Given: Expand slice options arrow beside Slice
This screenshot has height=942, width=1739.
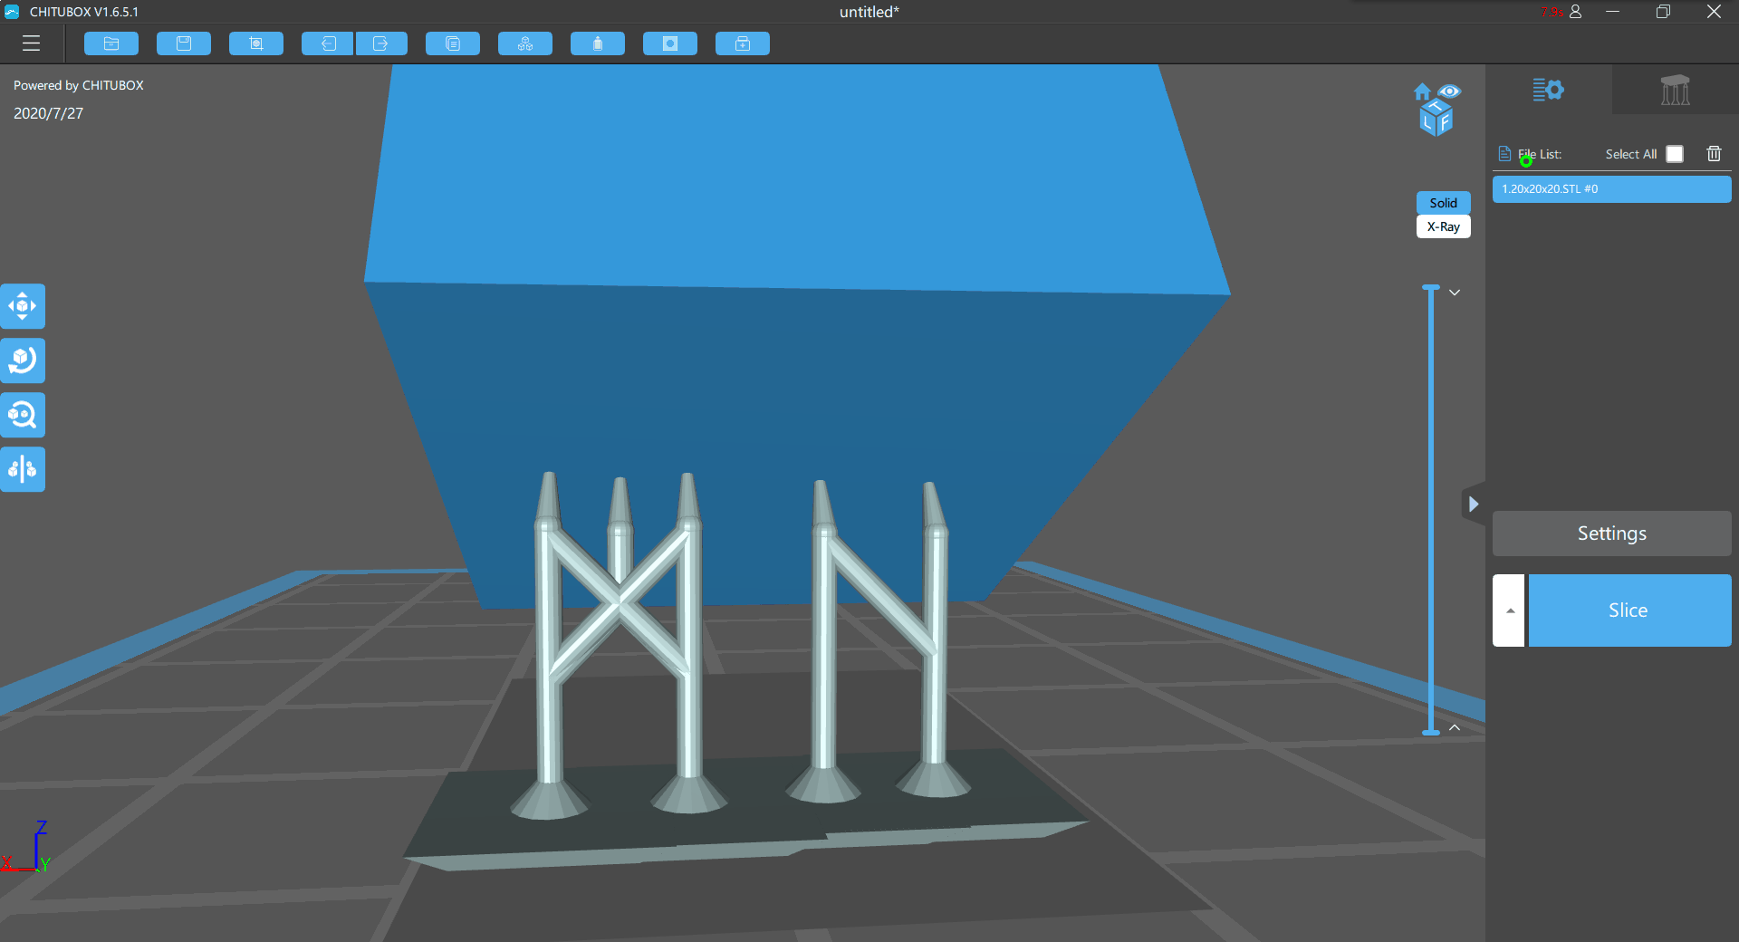Looking at the screenshot, I should [1509, 610].
